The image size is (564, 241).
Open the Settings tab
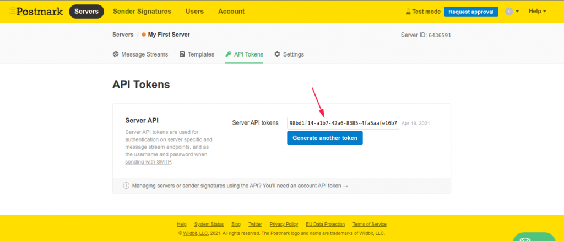289,54
